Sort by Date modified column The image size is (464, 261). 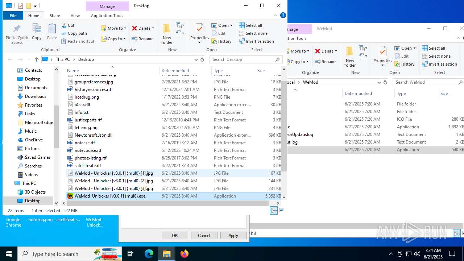tap(185, 71)
